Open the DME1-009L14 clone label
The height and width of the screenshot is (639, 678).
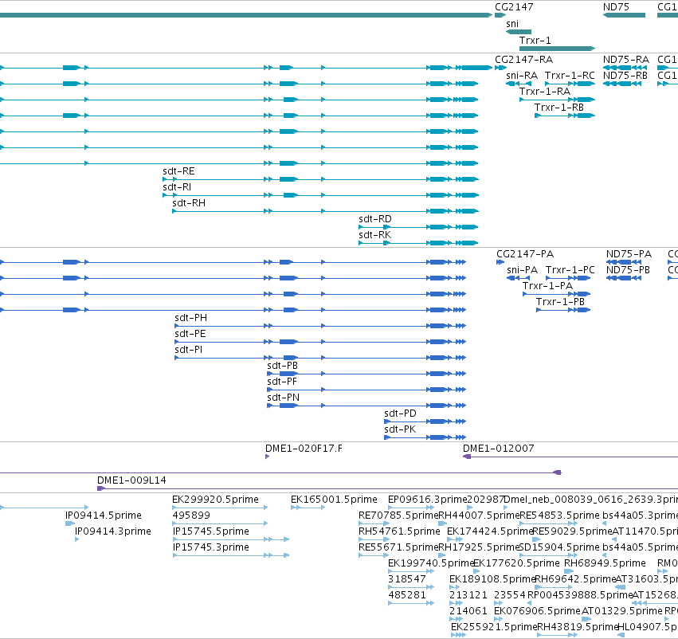131,480
